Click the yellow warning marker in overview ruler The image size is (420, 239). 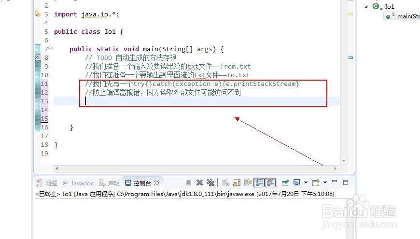point(350,14)
